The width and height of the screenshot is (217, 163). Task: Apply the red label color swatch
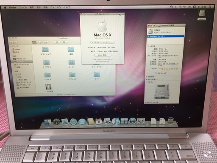pyautogui.click(x=162, y=69)
